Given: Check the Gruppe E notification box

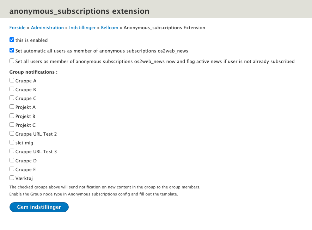Looking at the screenshot, I should pyautogui.click(x=12, y=169).
